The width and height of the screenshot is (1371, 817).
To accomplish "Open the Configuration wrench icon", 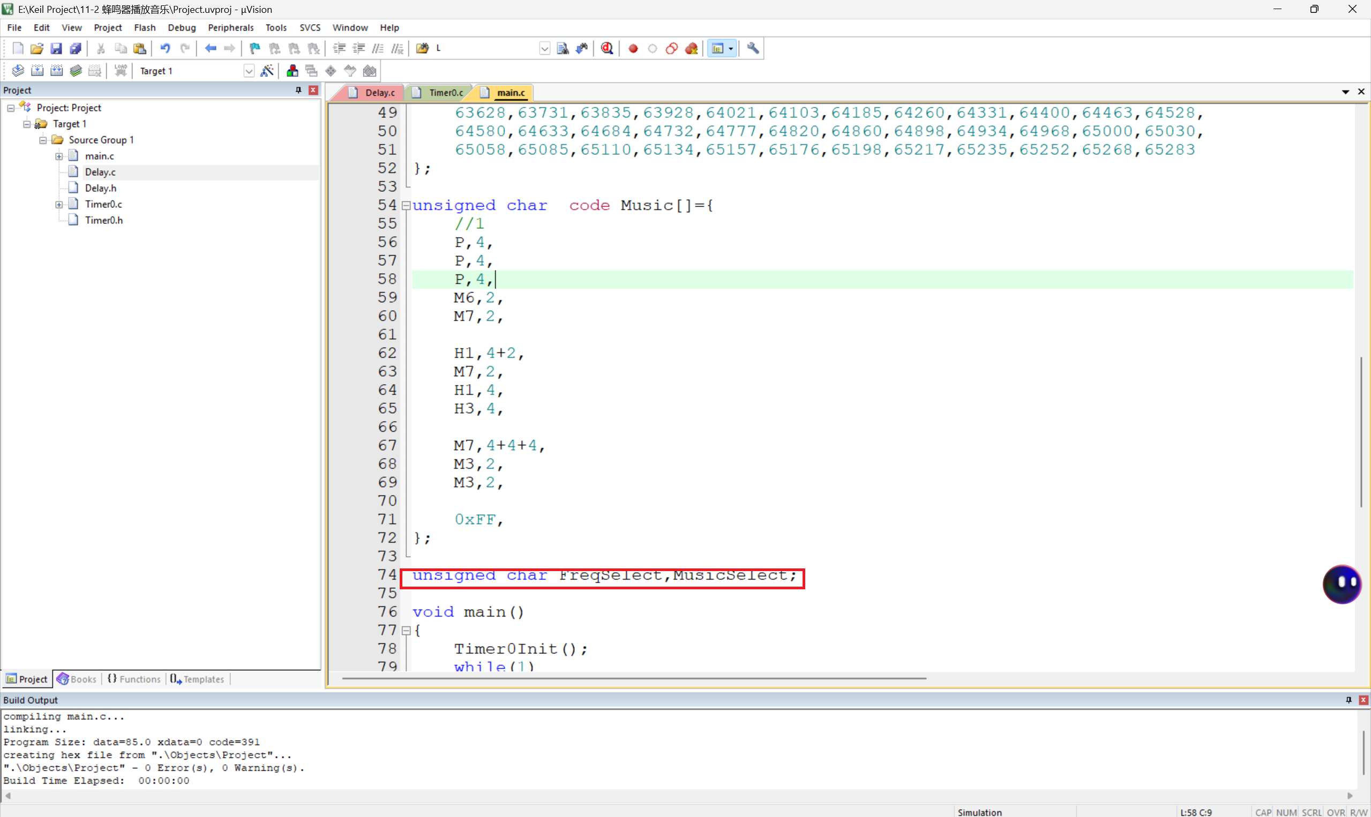I will click(753, 48).
